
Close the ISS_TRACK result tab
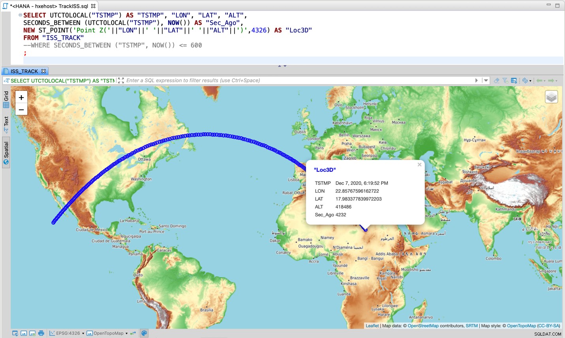44,71
